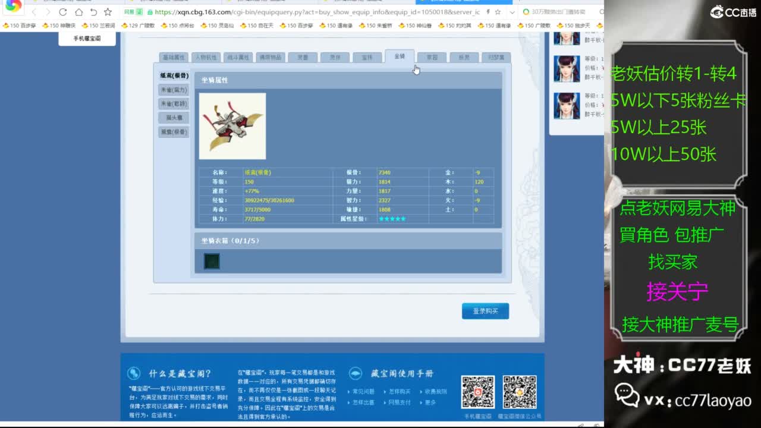
Task: Click the second character avatar in sidebar
Action: [x=567, y=69]
